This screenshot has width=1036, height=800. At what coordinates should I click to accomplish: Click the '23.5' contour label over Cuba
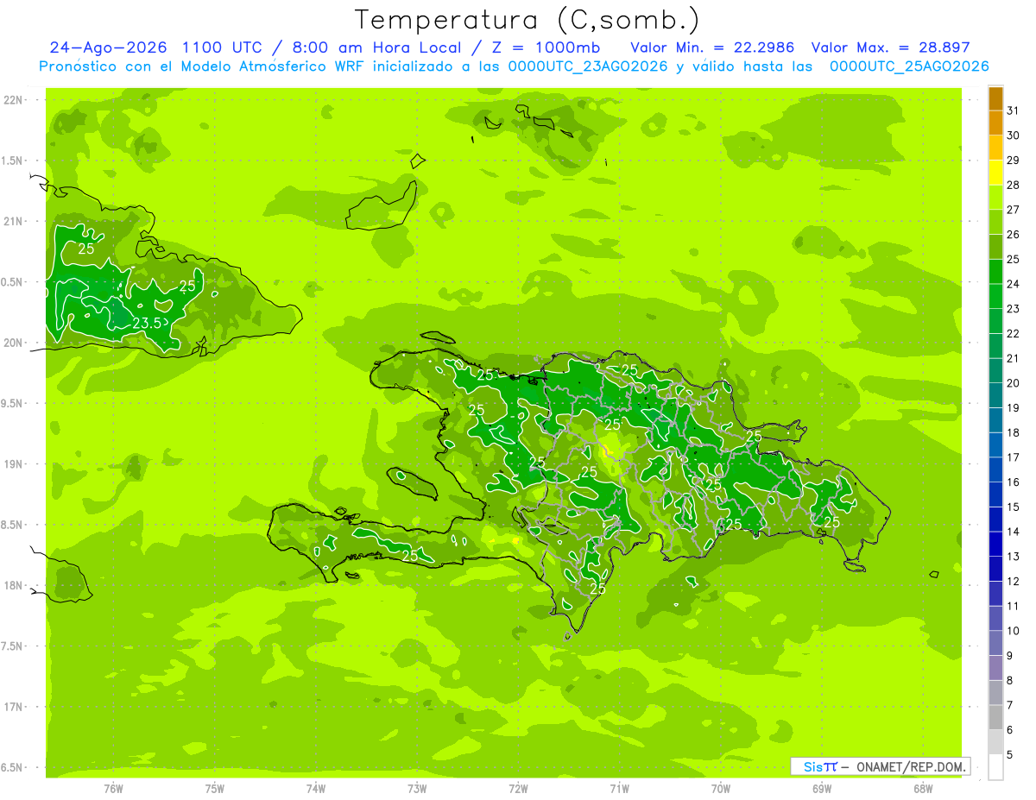(147, 323)
